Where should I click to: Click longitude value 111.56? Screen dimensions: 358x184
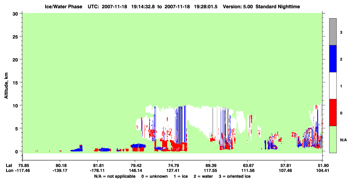click(247, 171)
